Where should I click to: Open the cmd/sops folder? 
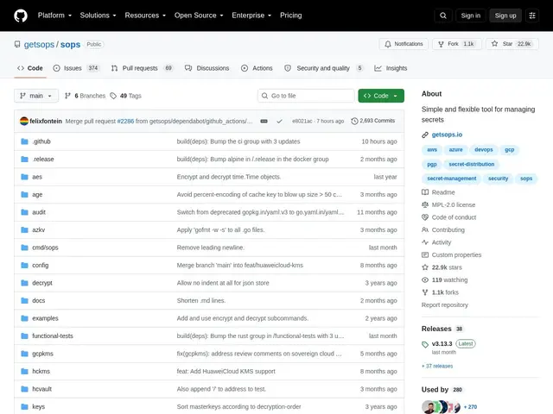(45, 248)
